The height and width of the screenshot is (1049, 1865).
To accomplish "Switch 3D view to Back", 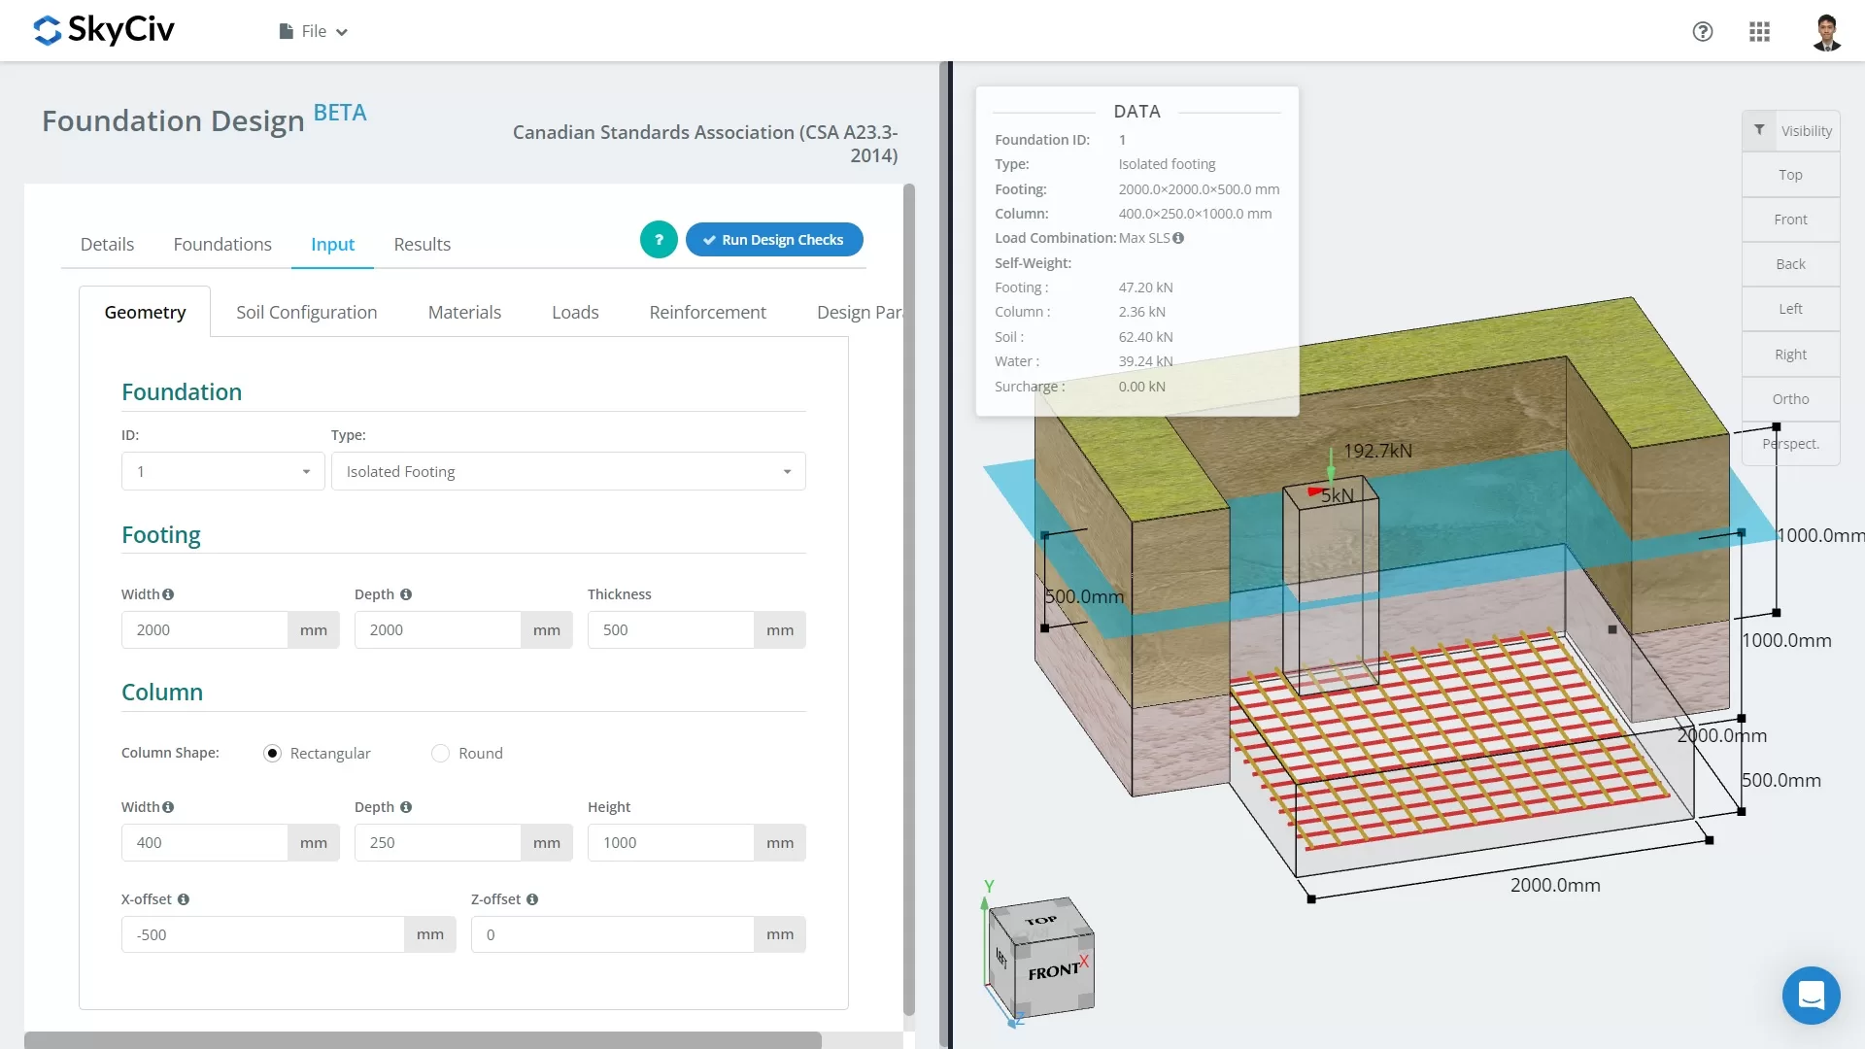I will click(x=1791, y=264).
